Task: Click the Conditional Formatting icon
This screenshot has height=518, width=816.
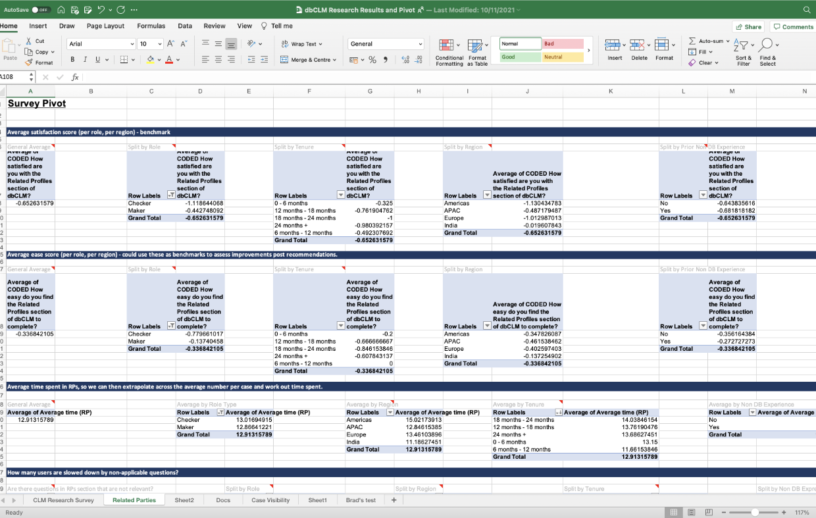Action: click(x=446, y=45)
